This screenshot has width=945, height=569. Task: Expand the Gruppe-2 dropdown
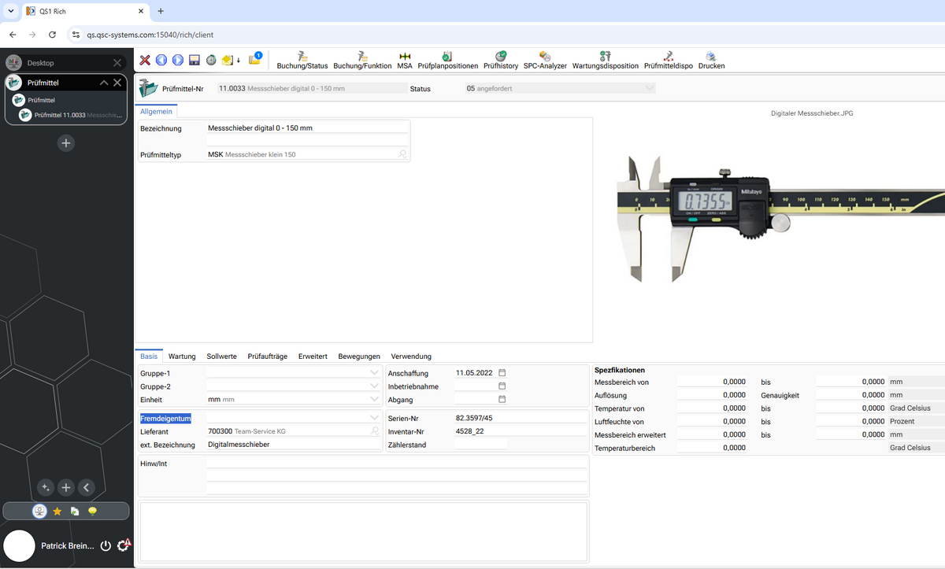pyautogui.click(x=374, y=386)
